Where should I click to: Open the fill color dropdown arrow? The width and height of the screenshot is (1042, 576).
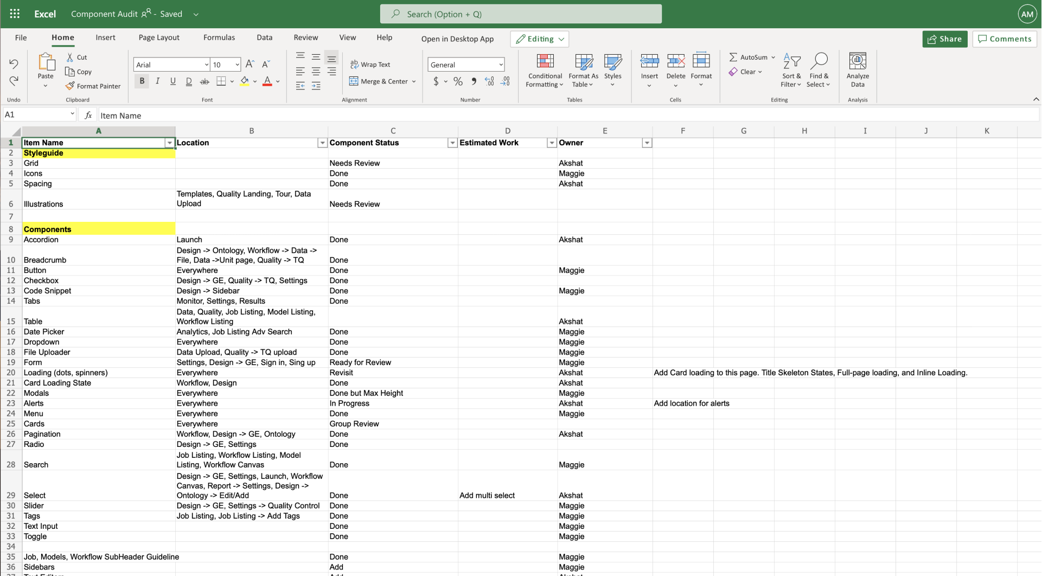tap(255, 81)
